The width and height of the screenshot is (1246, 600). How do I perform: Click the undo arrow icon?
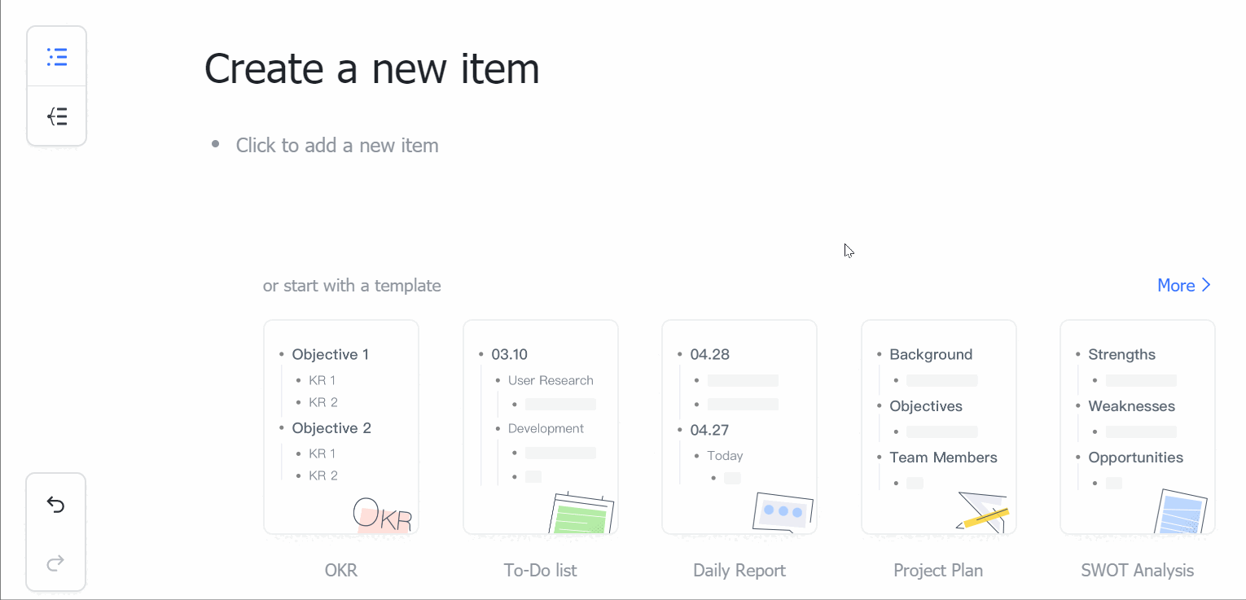click(55, 505)
